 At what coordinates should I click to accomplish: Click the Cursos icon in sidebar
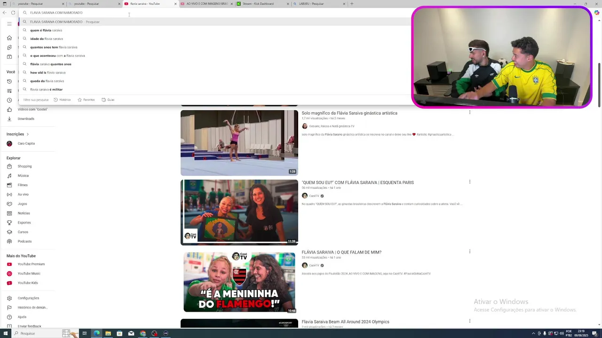tap(9, 232)
